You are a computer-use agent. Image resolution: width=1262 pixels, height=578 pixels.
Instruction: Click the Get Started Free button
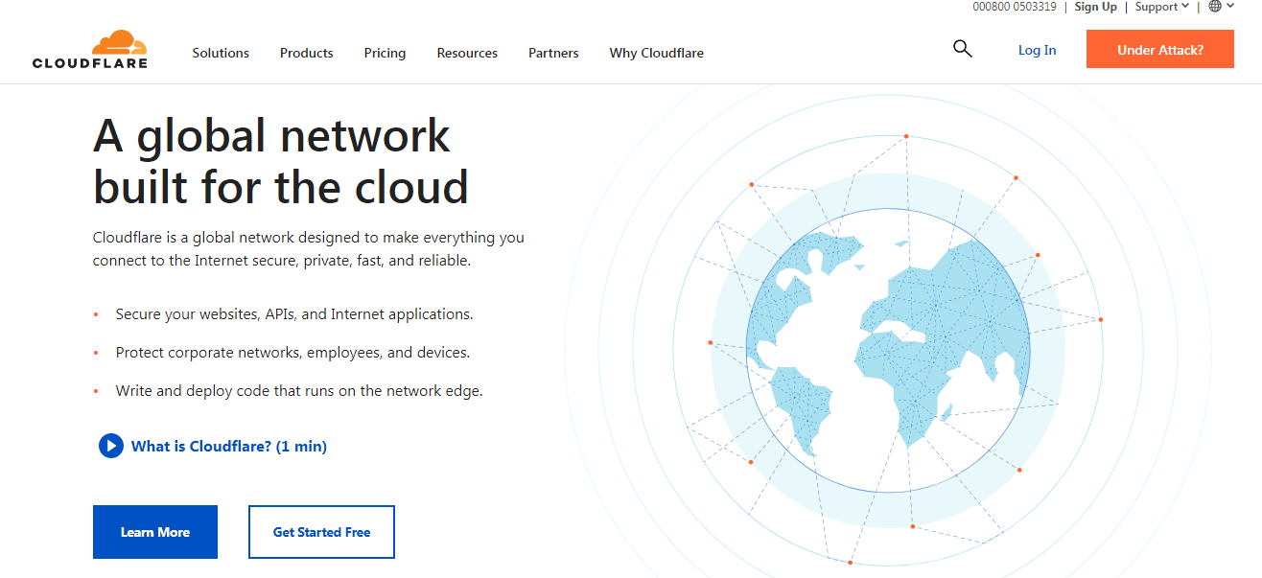pos(321,532)
